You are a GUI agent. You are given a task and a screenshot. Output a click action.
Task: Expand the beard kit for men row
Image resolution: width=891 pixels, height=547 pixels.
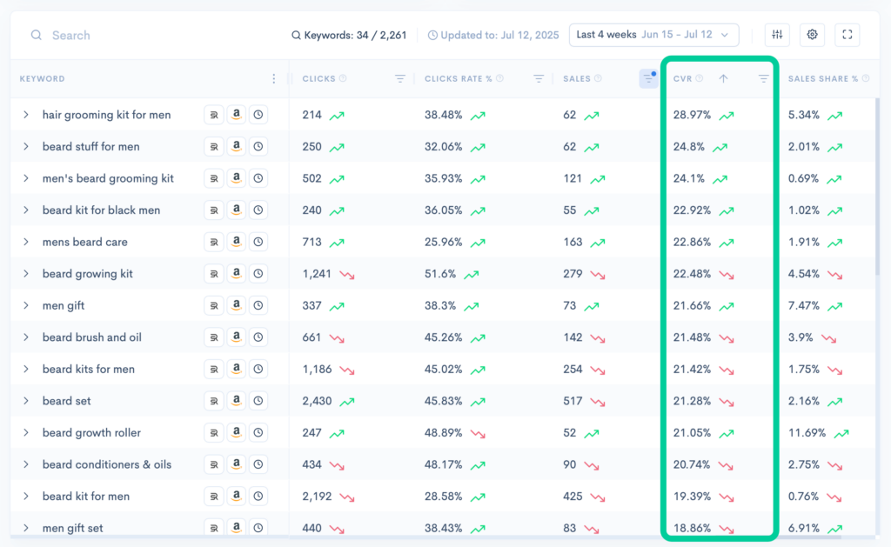click(x=26, y=497)
